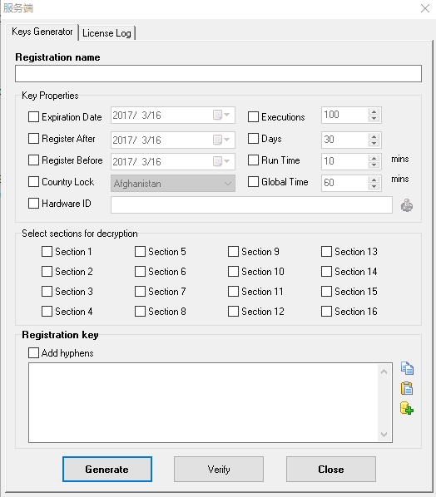
Task: Enable the Expiration Date checkbox
Action: point(33,116)
